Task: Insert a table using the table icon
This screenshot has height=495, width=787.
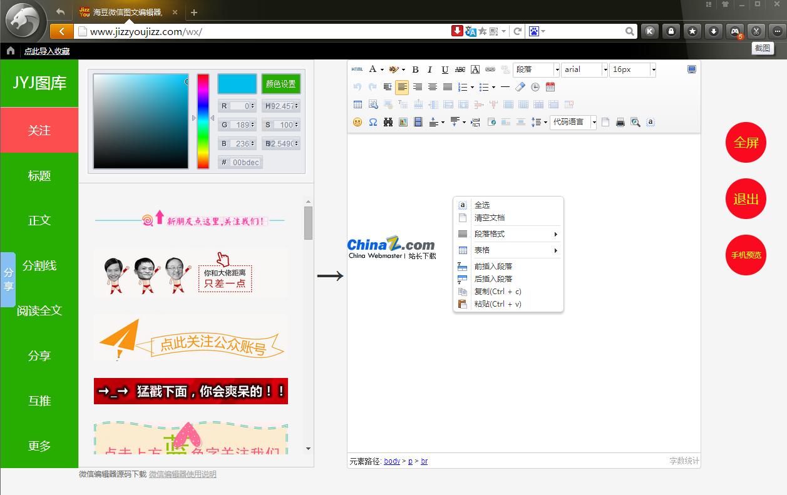Action: tap(357, 105)
